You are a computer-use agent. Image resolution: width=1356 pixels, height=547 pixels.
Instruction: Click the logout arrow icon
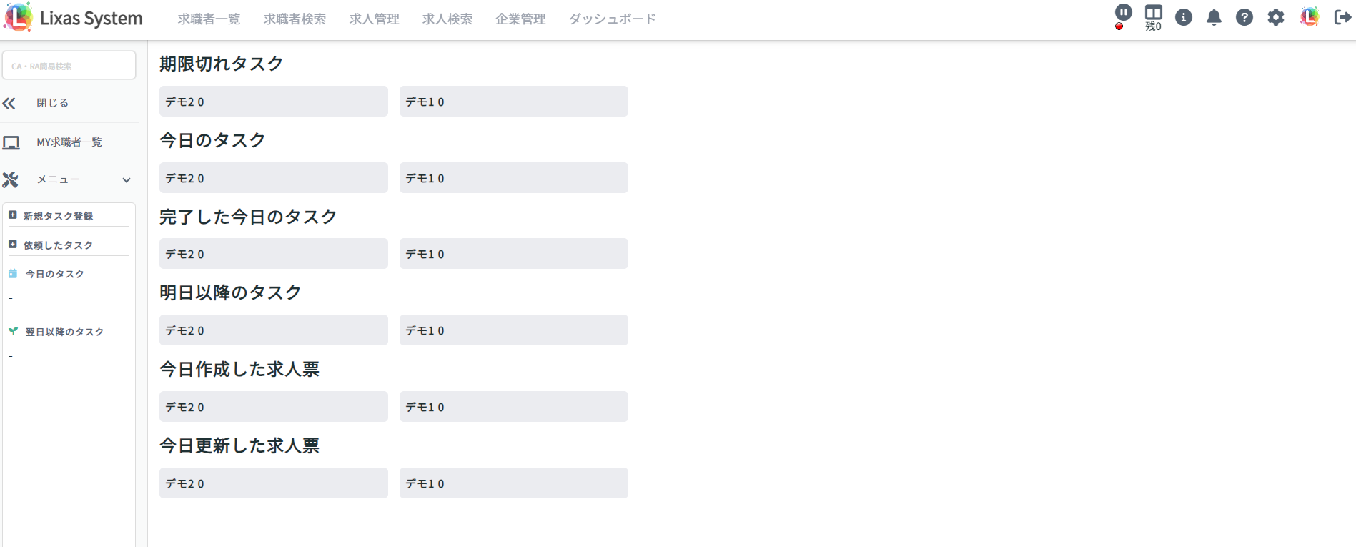point(1342,17)
